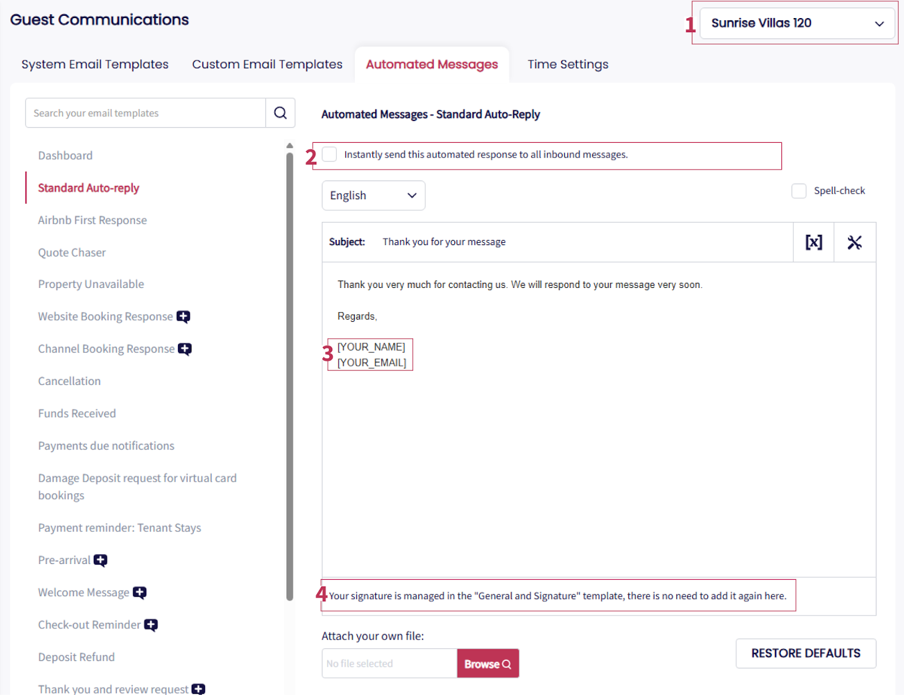Select the Pre-arrival template

[x=64, y=560]
